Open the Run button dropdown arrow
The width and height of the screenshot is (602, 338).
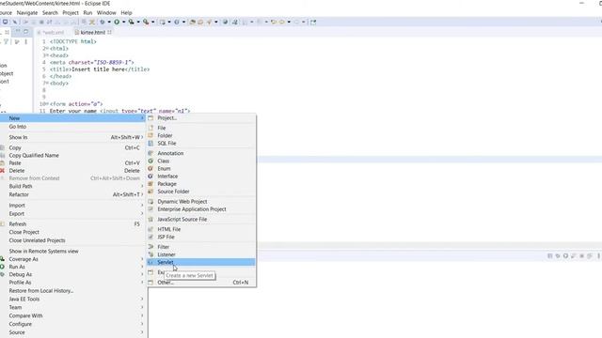coord(123,22)
